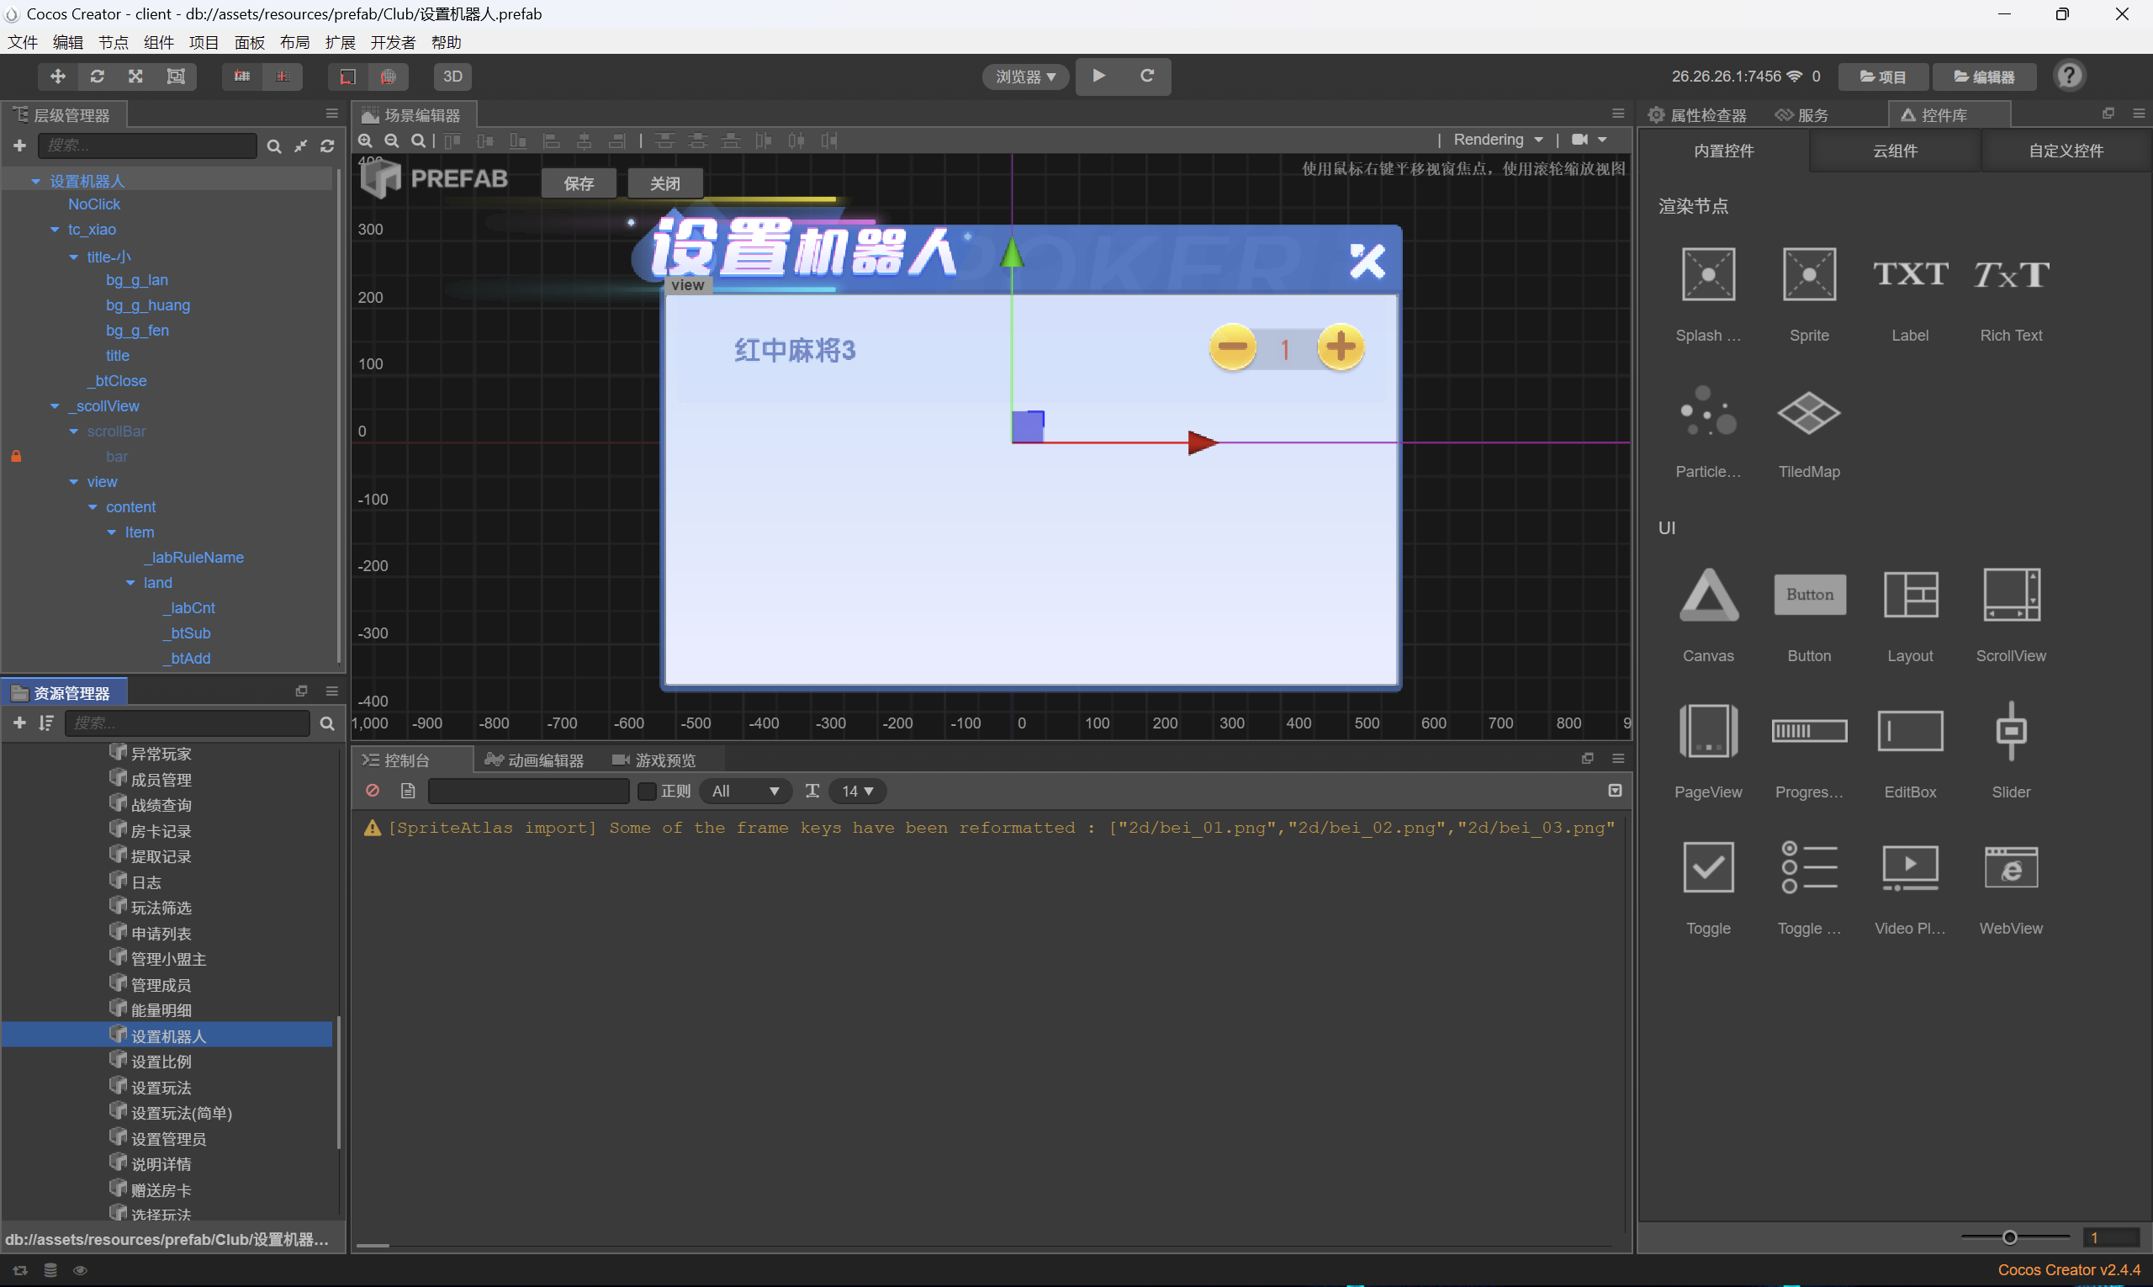Screen dimensions: 2153x1287
Task: Switch to the 动画编辑器 tab
Action: click(535, 760)
